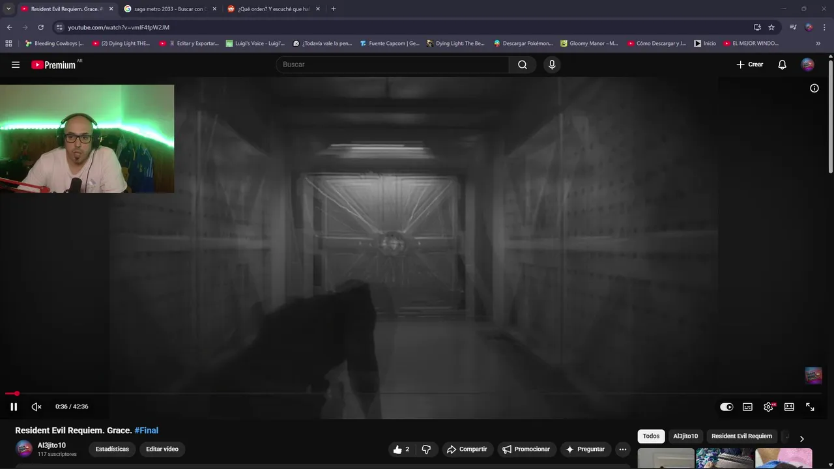Click the channel watermark in video corner
Screen dimensions: 834x469
tap(813, 376)
